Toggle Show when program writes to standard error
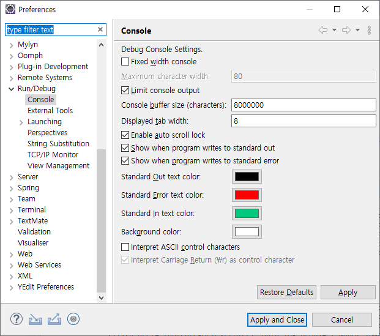 point(125,161)
